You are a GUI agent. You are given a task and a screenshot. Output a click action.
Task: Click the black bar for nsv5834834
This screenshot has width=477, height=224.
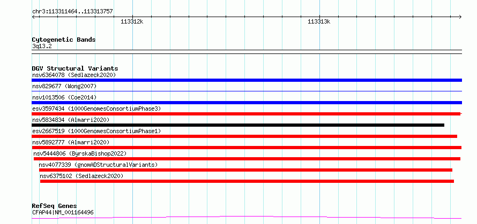[x=238, y=125]
